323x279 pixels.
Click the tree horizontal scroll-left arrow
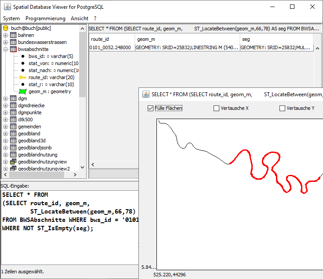pos(5,174)
